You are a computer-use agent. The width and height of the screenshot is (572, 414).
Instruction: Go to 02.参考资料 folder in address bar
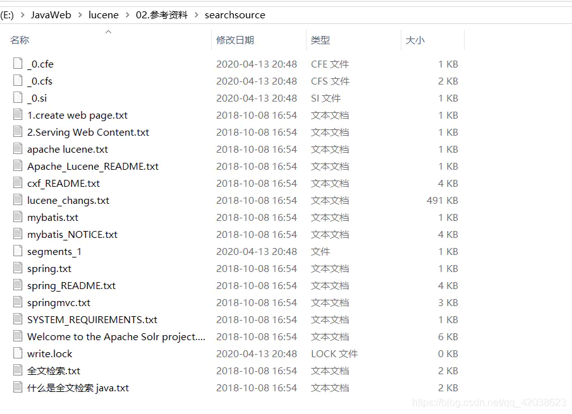tap(162, 15)
